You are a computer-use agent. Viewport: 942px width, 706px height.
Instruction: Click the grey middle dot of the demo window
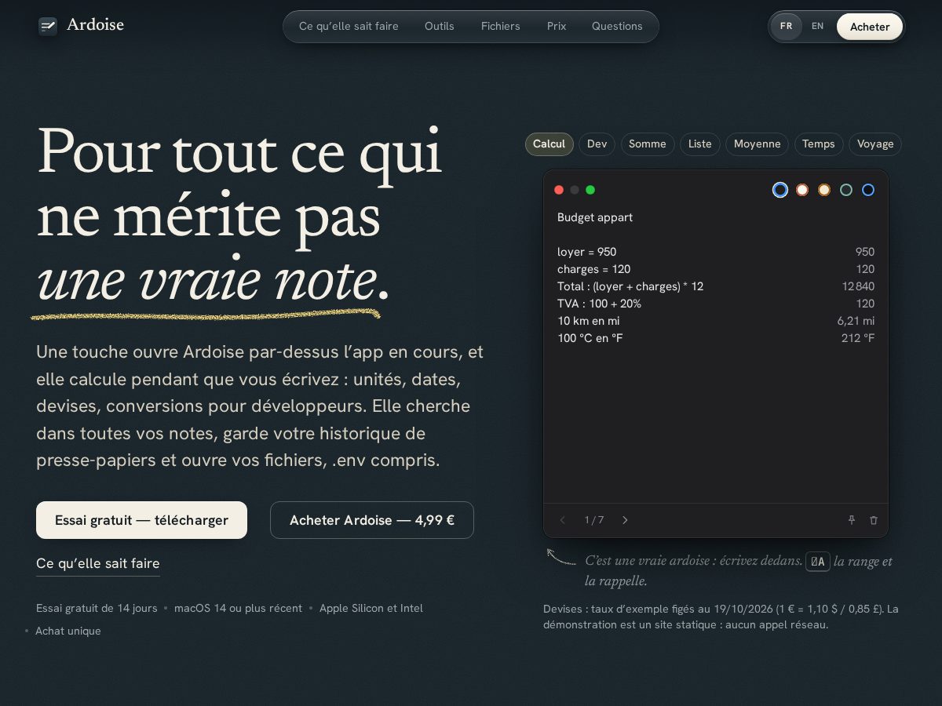click(x=575, y=190)
